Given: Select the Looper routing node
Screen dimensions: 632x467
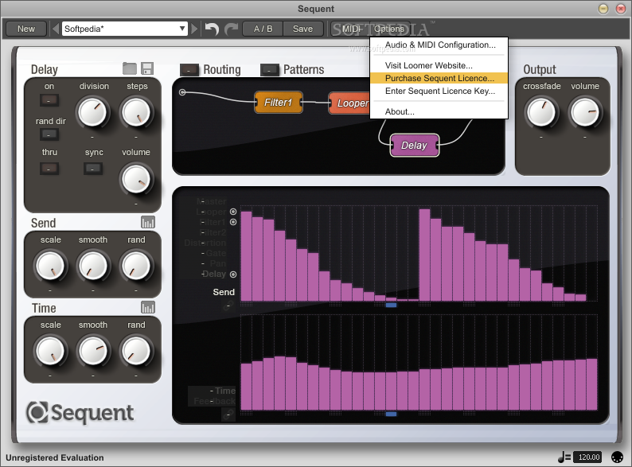Looking at the screenshot, I should tap(350, 103).
